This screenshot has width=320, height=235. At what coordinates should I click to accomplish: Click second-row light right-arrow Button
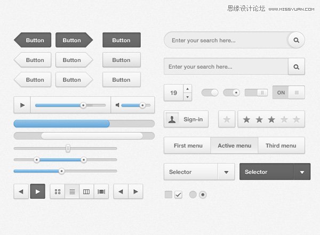tap(74, 60)
